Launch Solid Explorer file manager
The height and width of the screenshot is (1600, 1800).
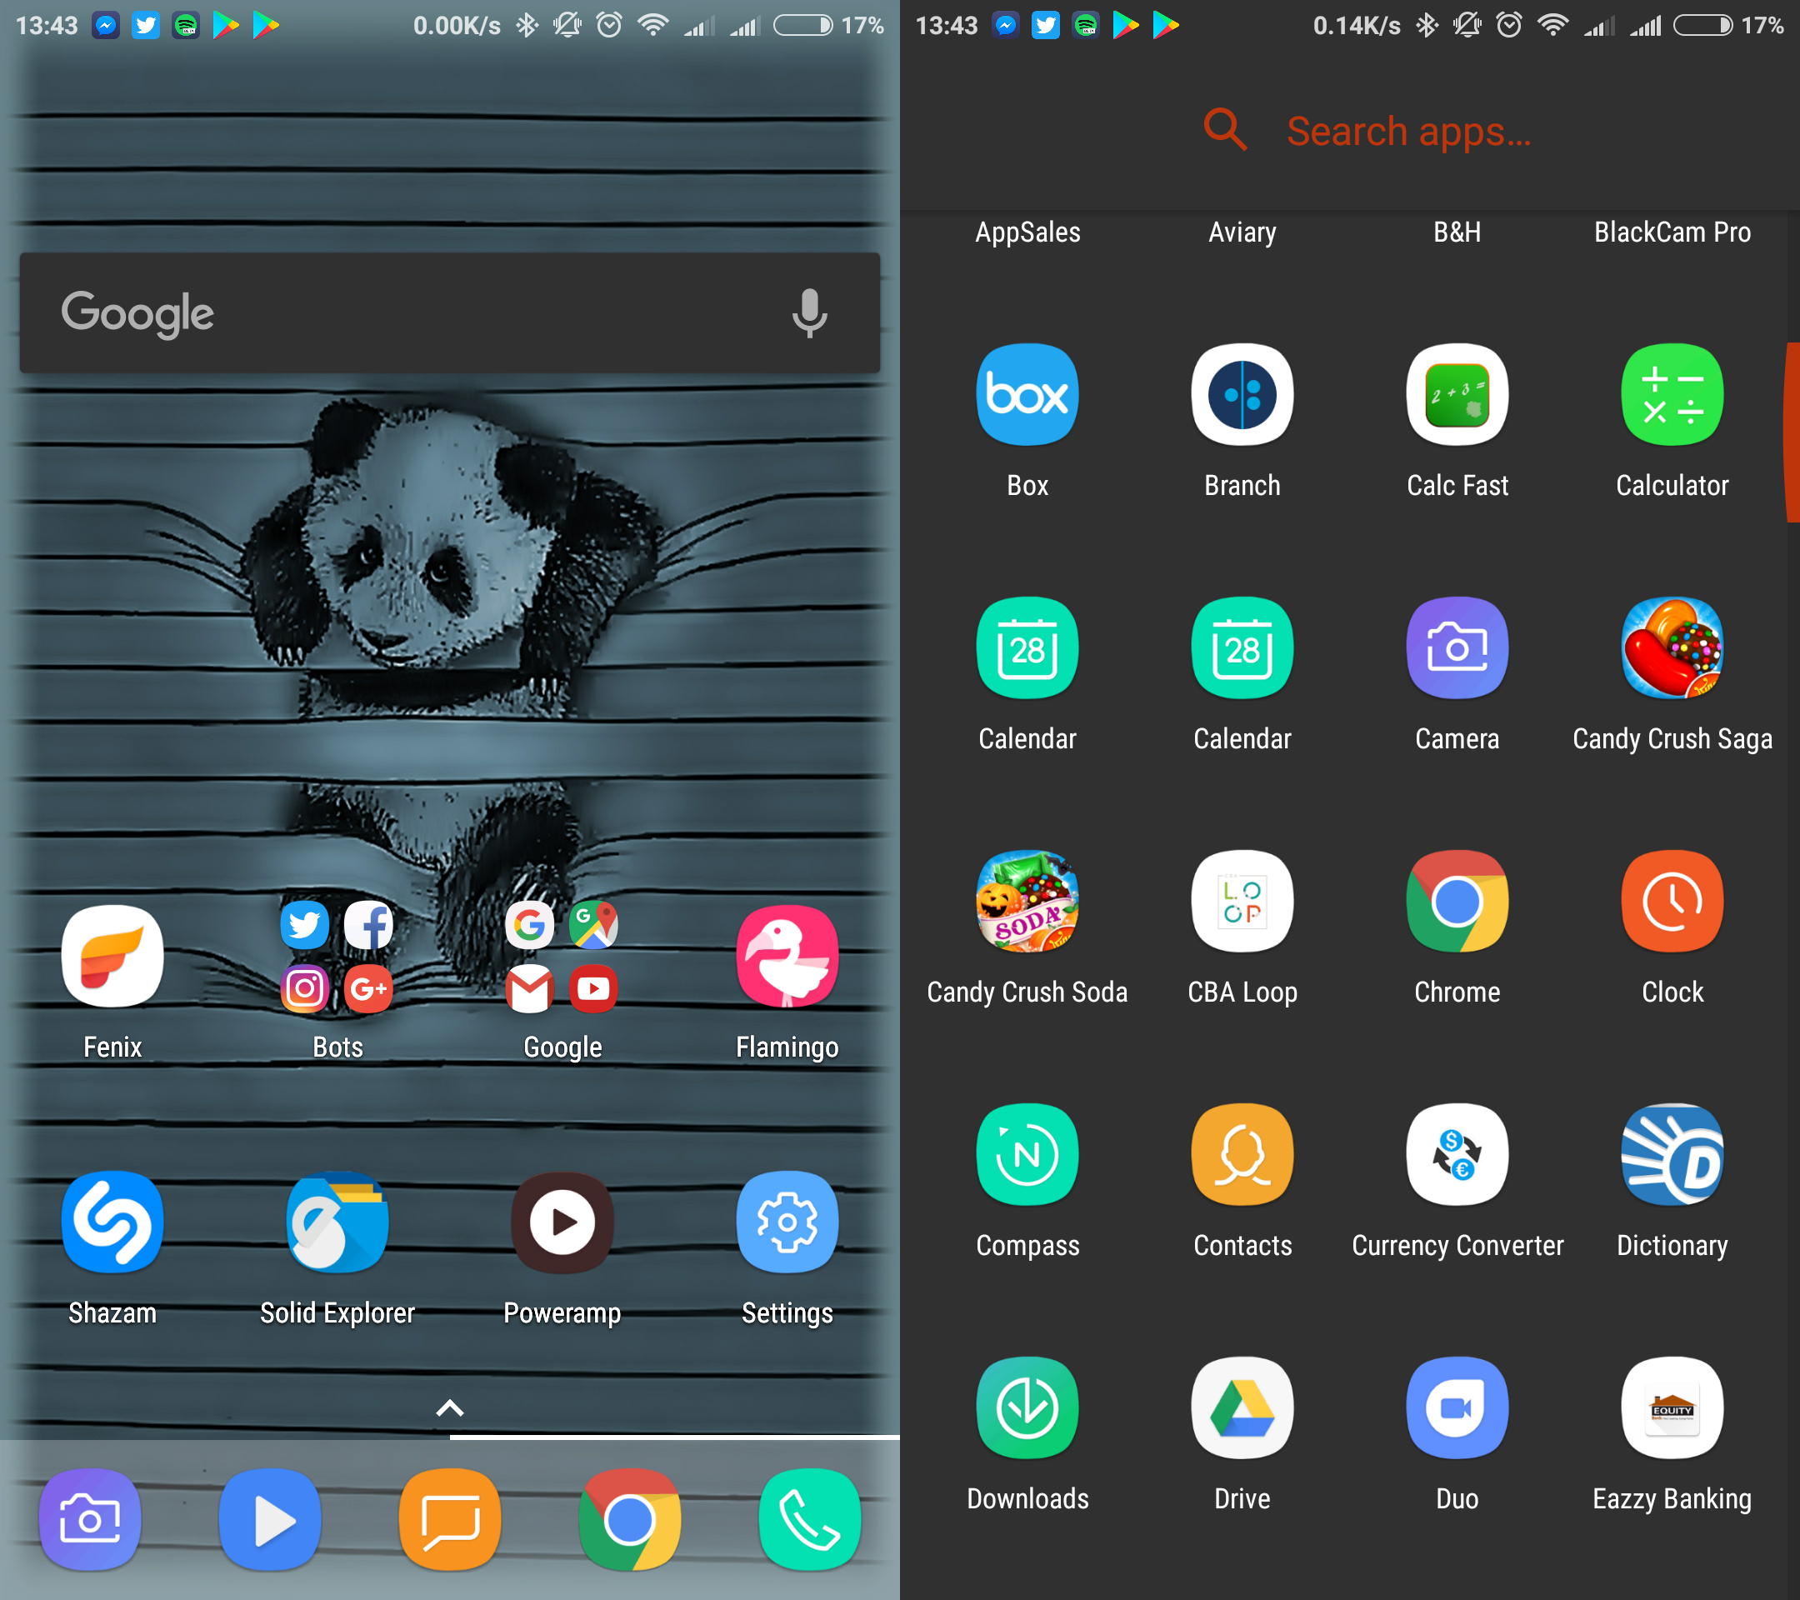[337, 1223]
